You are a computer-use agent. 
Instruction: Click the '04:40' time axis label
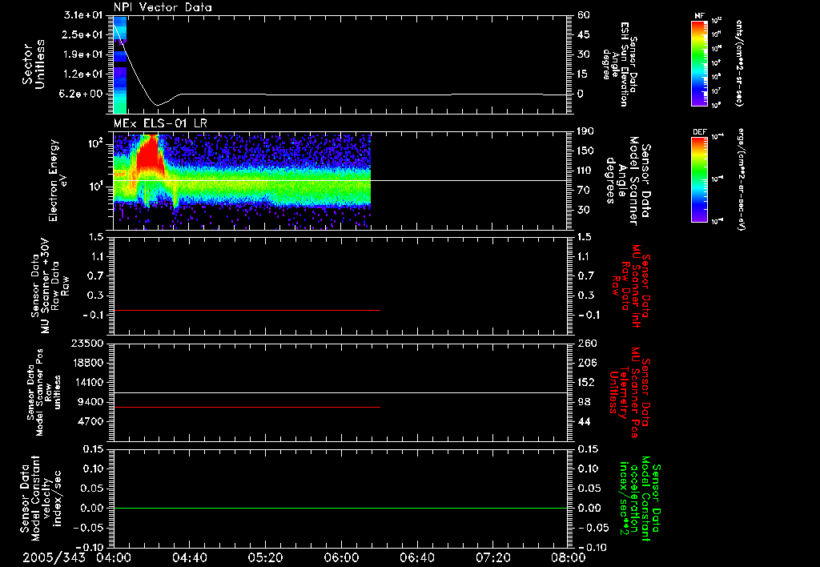[190, 557]
